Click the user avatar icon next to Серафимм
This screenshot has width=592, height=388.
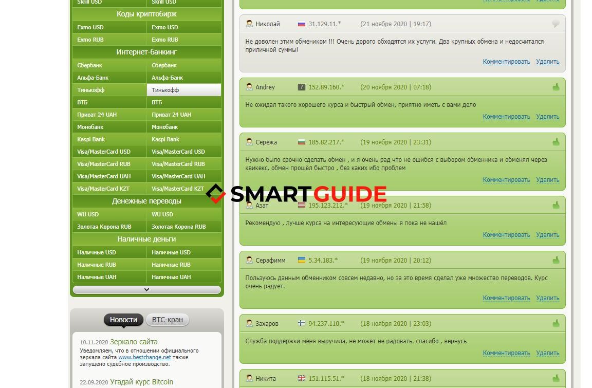click(249, 260)
